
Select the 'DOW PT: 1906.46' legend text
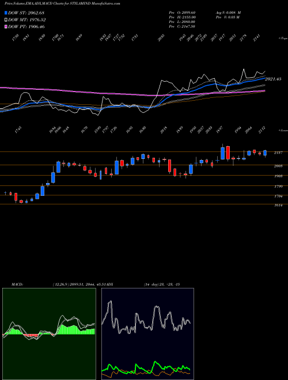tap(26, 27)
